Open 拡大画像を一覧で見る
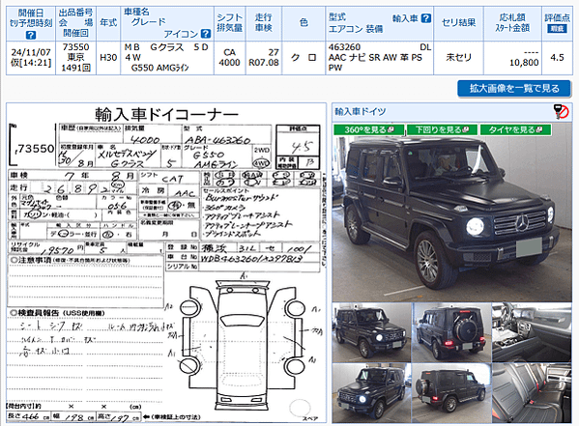This screenshot has height=426, width=579. (514, 89)
